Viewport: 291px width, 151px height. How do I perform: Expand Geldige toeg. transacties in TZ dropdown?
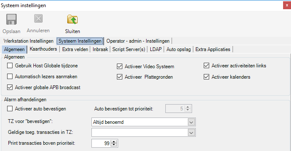click(x=191, y=133)
